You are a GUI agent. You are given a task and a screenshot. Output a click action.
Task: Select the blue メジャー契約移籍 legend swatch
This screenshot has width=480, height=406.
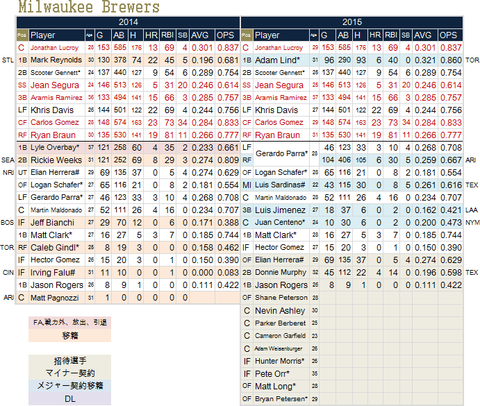pyautogui.click(x=69, y=386)
